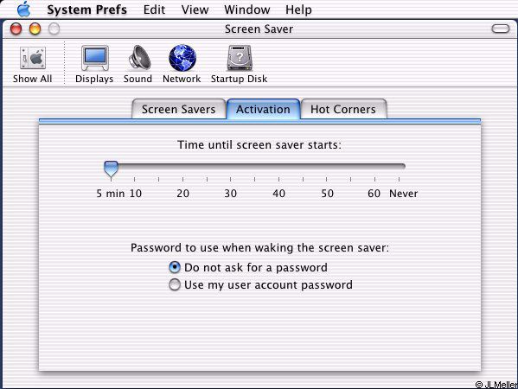Click the 40 label under the slider
Image resolution: width=518 pixels, height=389 pixels.
[279, 193]
